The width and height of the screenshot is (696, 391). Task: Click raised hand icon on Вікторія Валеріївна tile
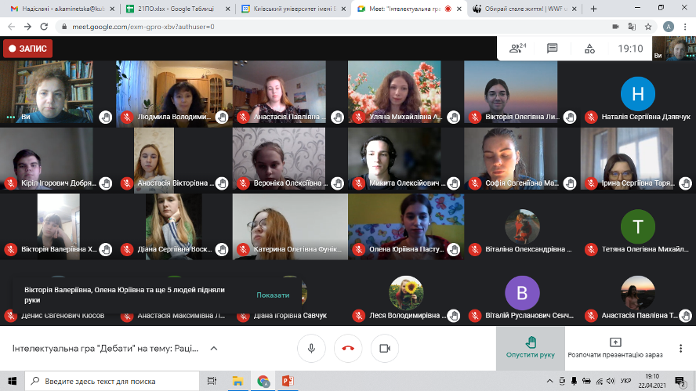[106, 249]
